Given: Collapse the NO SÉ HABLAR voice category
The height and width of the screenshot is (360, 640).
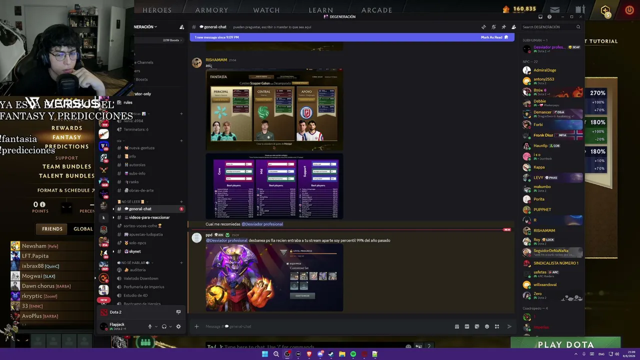Looking at the screenshot, I should click(134, 262).
